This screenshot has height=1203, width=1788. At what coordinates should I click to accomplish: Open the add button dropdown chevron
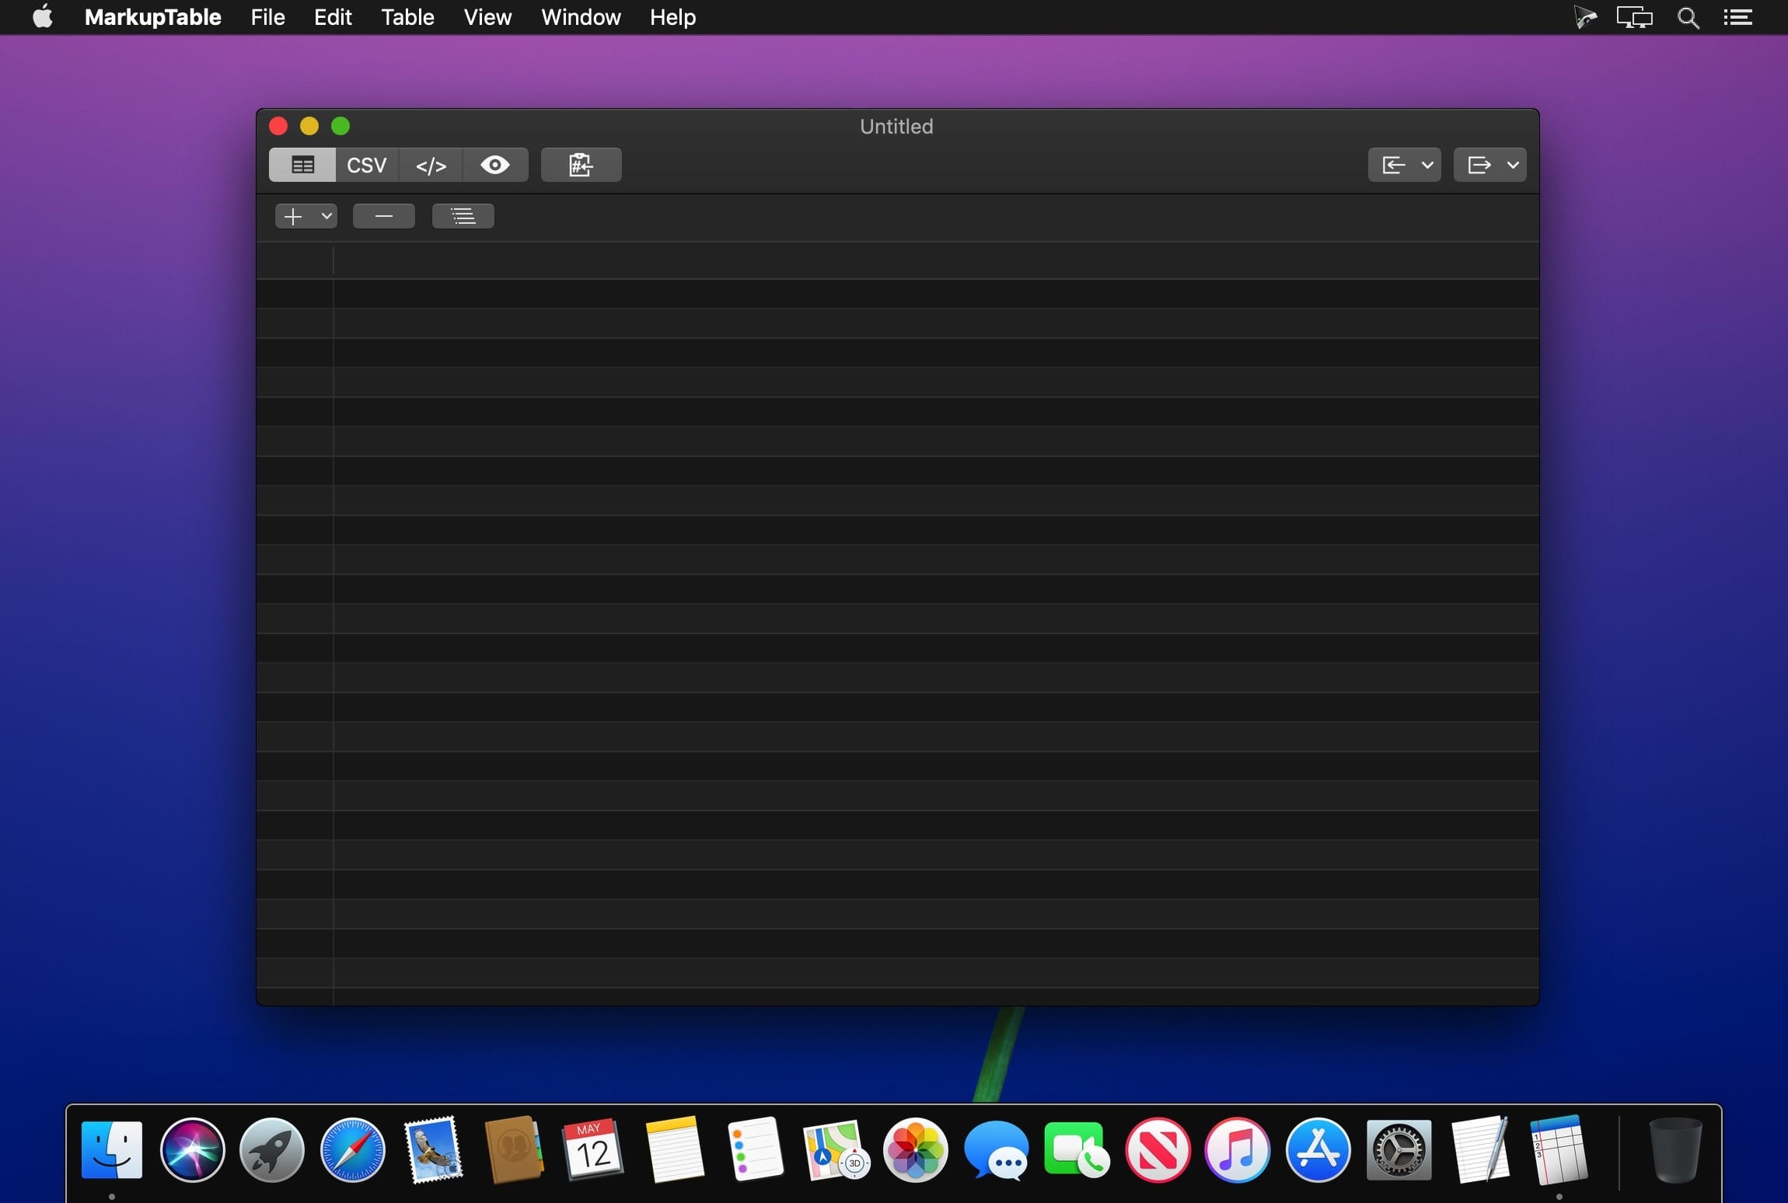pos(327,216)
